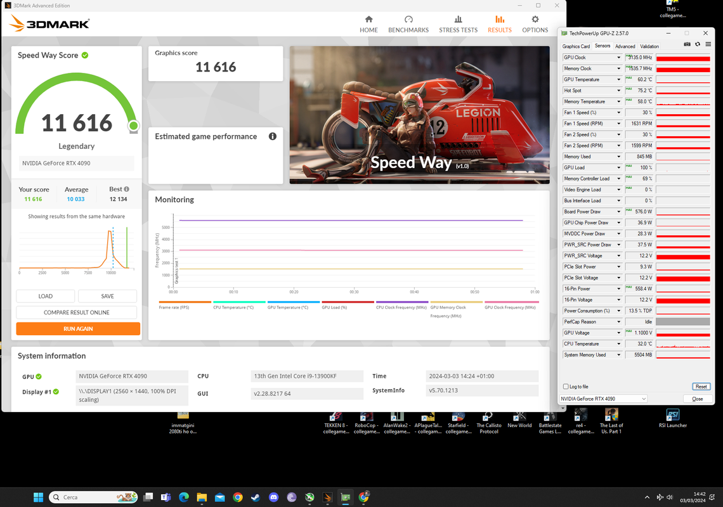Click the Board Power Draw 576.0 W value

click(x=639, y=212)
